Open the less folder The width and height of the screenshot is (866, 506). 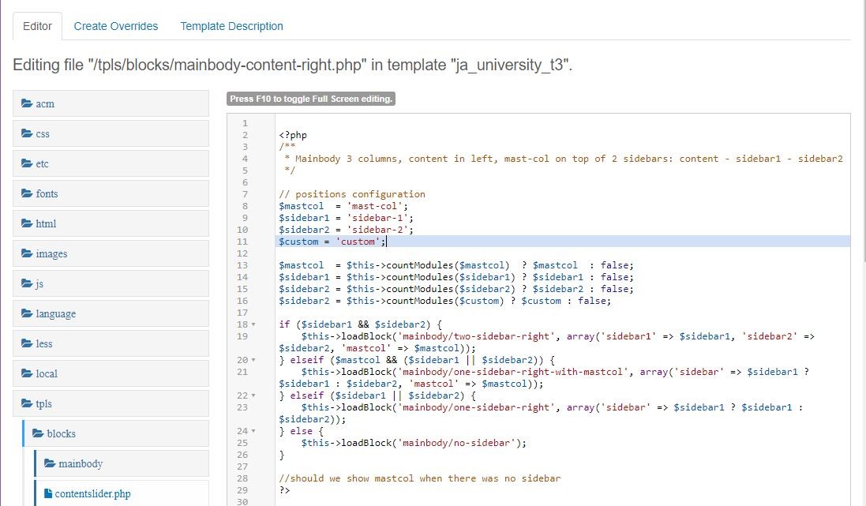(x=44, y=343)
